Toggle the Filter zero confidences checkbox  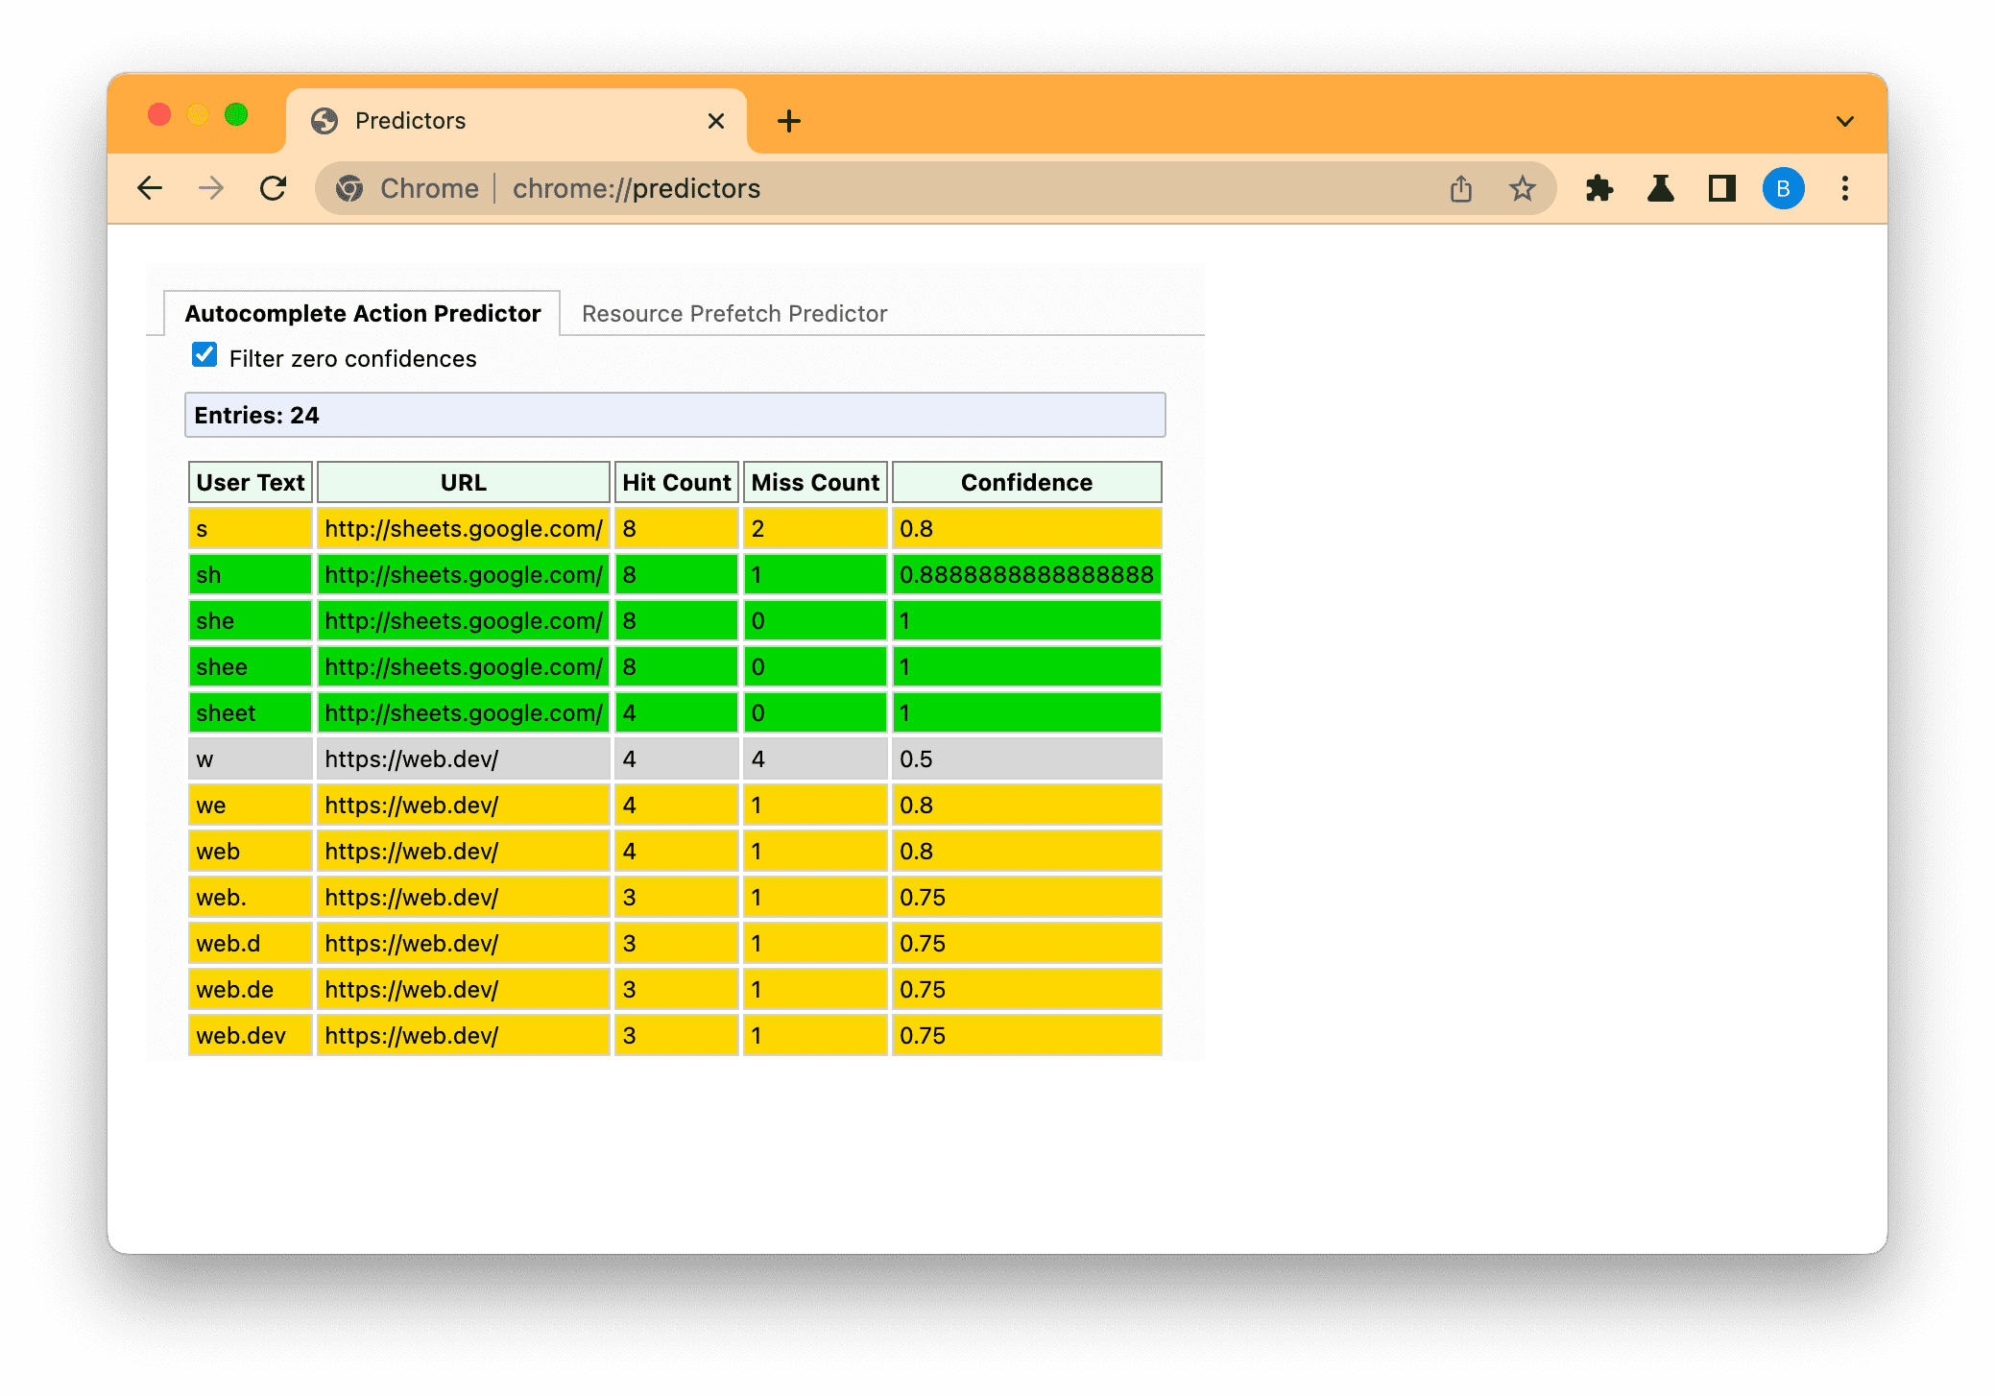(204, 358)
